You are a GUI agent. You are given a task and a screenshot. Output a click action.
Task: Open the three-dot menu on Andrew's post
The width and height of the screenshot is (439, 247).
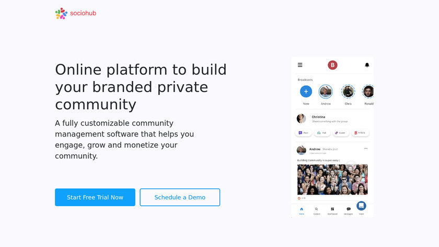(366, 149)
